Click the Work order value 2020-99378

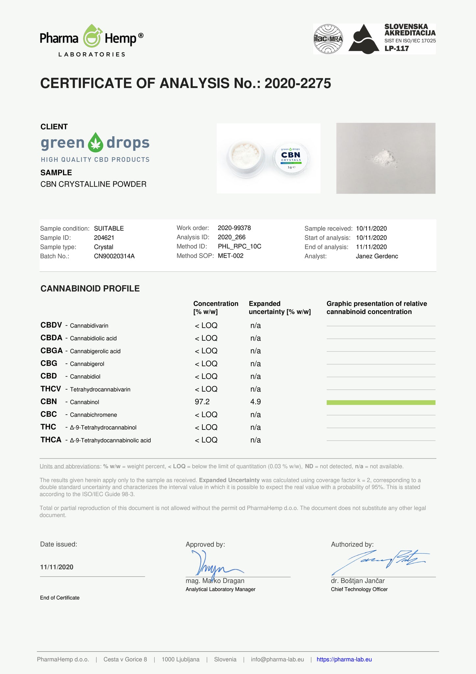(234, 228)
